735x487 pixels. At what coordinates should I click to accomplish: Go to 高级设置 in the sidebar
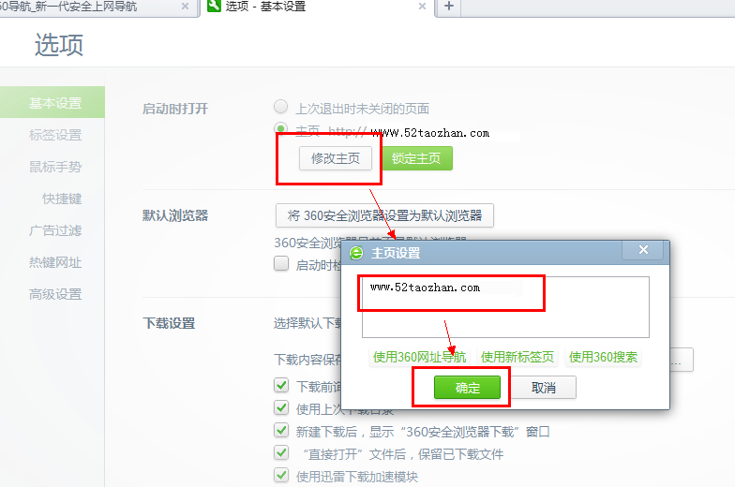(55, 294)
